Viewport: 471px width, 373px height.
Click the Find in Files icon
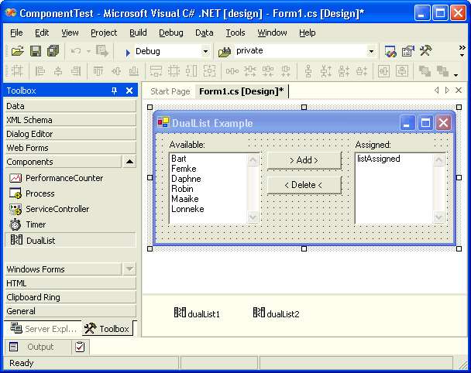tap(225, 52)
